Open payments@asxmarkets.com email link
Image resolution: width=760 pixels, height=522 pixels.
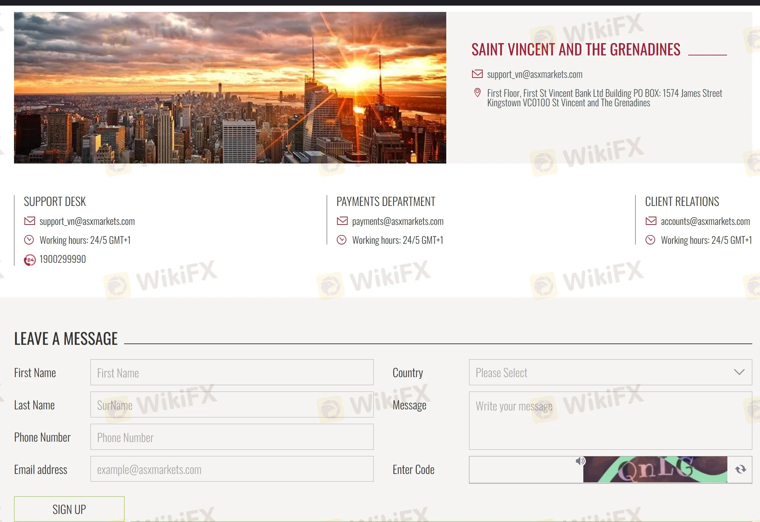pos(398,221)
